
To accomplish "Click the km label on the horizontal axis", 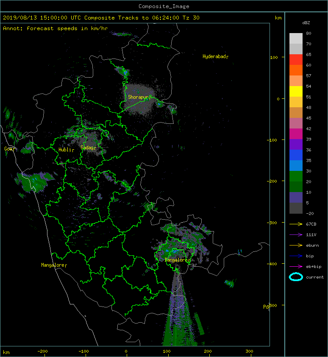I will pyautogui.click(x=6, y=352).
